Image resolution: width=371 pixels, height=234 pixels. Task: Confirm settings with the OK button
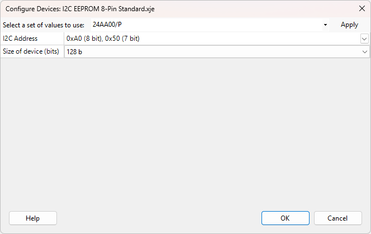pos(285,218)
